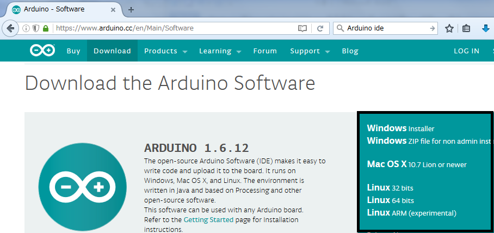494x233 pixels.
Task: Download the Windows Installer
Action: coord(400,128)
